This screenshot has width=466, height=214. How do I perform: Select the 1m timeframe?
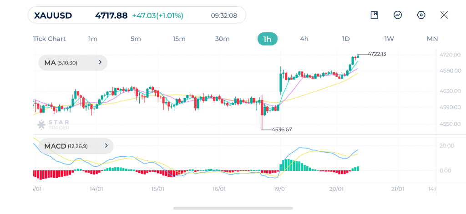(93, 39)
